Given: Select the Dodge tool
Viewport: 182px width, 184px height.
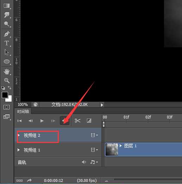Looking at the screenshot, I should (x=7, y=24).
